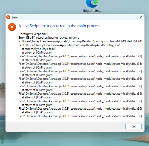Click the 'https---efo...' desktop shortcut label
Viewport: 149px width, 146px height.
tap(92, 10)
